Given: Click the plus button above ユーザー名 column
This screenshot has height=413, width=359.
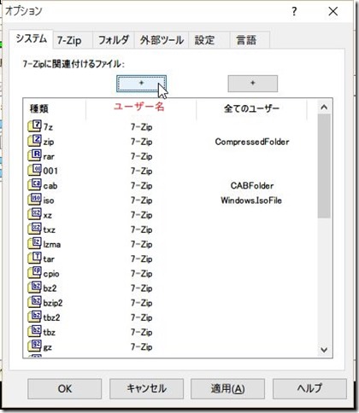Looking at the screenshot, I should 141,84.
